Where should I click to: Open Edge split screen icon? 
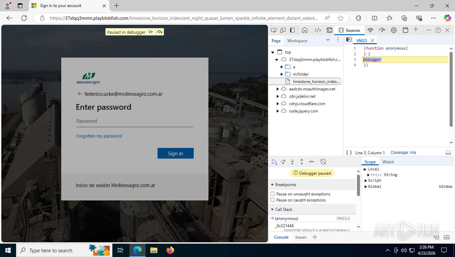click(x=375, y=18)
